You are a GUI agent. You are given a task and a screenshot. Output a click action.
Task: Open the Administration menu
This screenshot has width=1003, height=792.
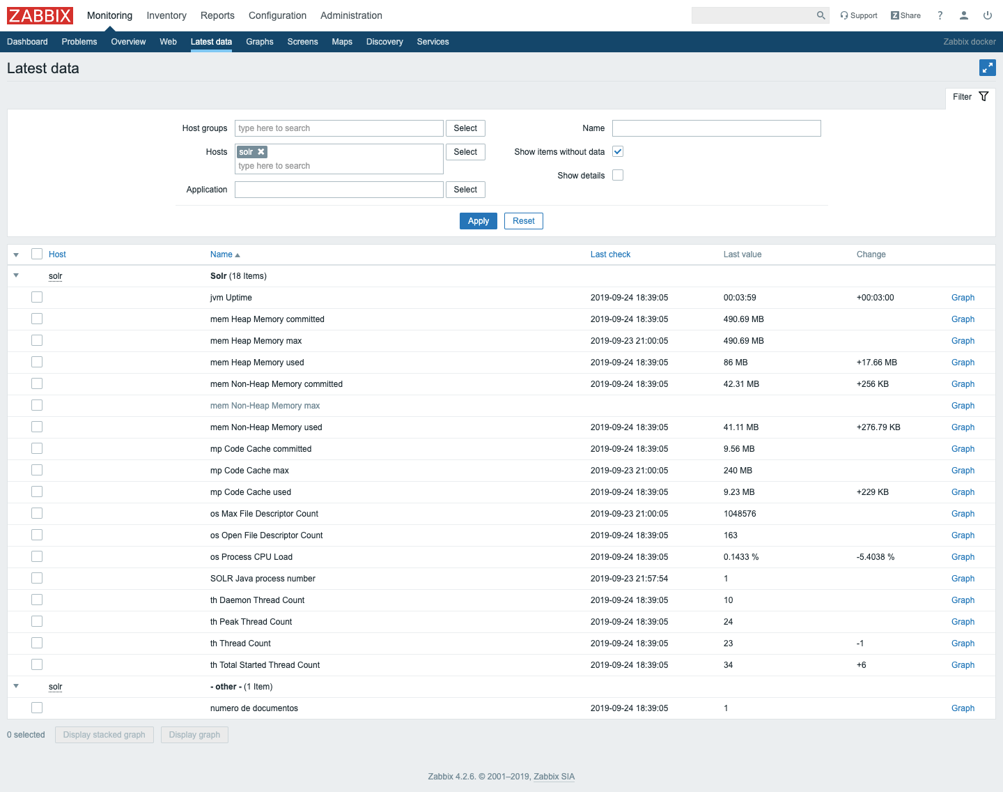pos(351,15)
